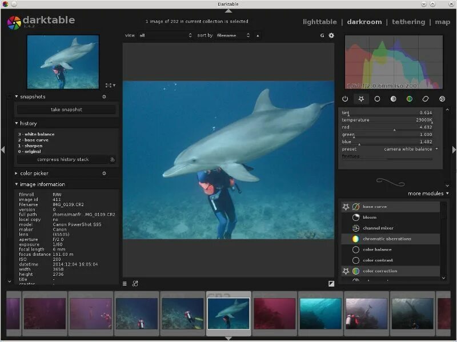Open the correction group modules

click(426, 99)
